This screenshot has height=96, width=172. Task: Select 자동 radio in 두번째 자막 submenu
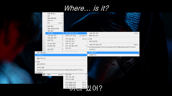pyautogui.click(x=61, y=62)
